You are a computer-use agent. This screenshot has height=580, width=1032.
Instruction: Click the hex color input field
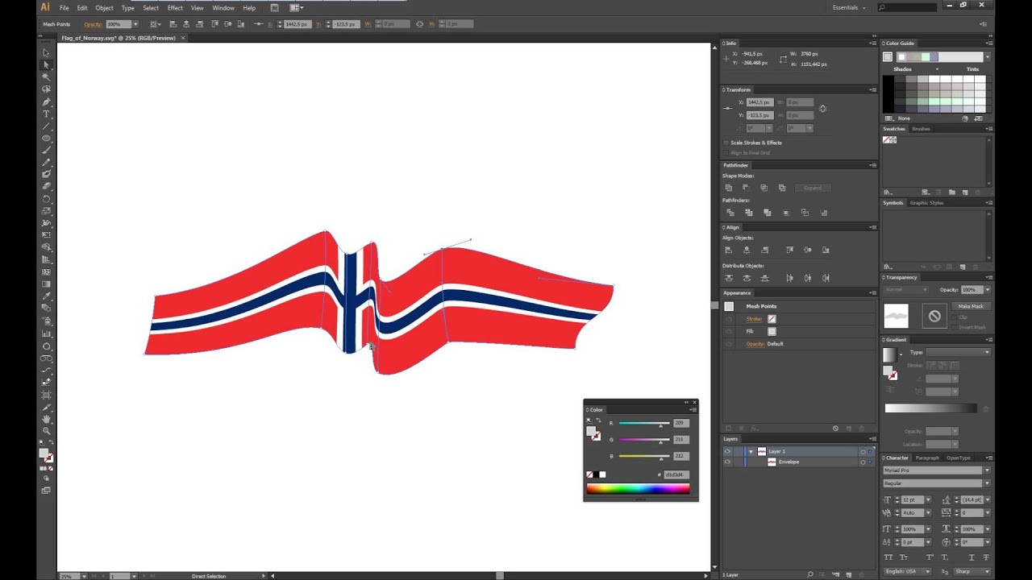coord(676,474)
